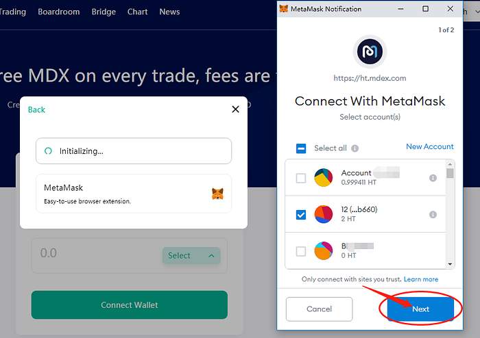Image resolution: width=480 pixels, height=338 pixels.
Task: Click the 2 HT balance text
Action: click(x=348, y=219)
